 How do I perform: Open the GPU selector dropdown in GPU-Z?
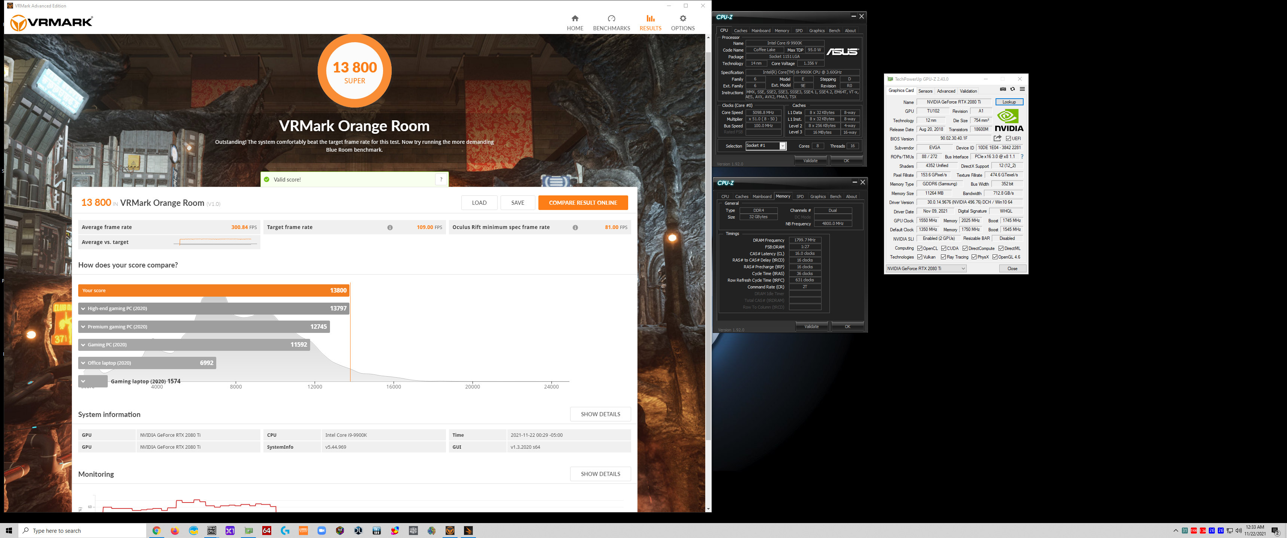pyautogui.click(x=926, y=269)
